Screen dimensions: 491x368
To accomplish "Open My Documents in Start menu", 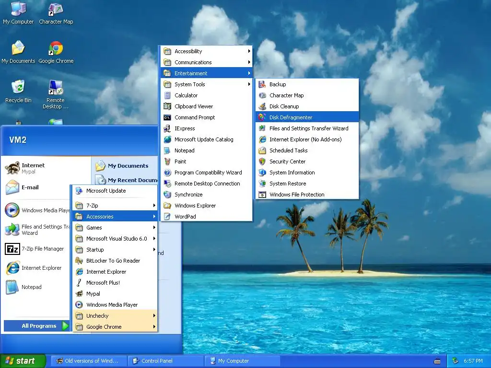I will (125, 166).
